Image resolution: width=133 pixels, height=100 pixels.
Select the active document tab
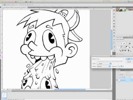tap(15, 7)
